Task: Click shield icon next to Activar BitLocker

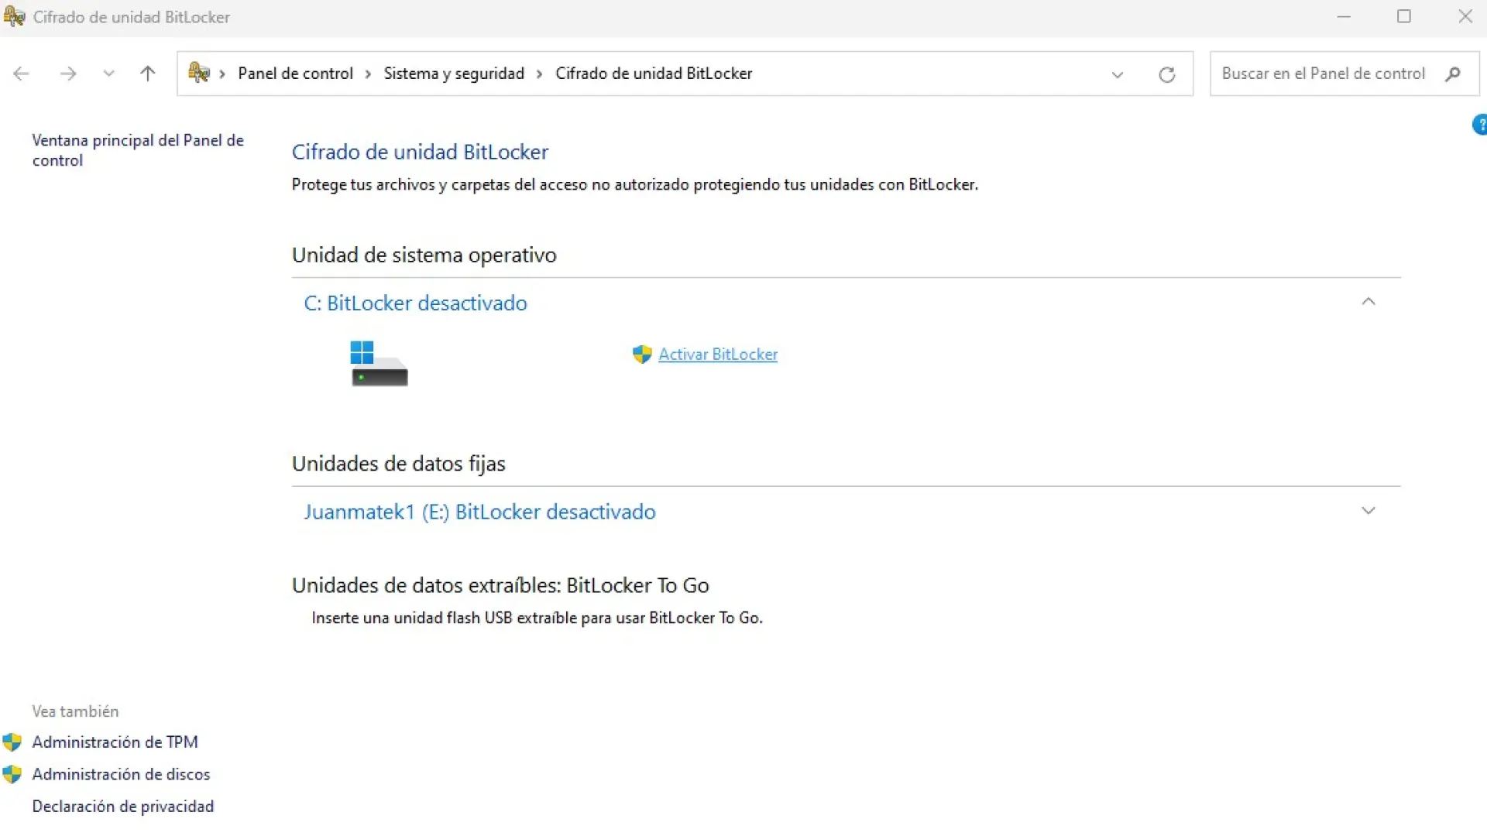Action: coord(642,355)
